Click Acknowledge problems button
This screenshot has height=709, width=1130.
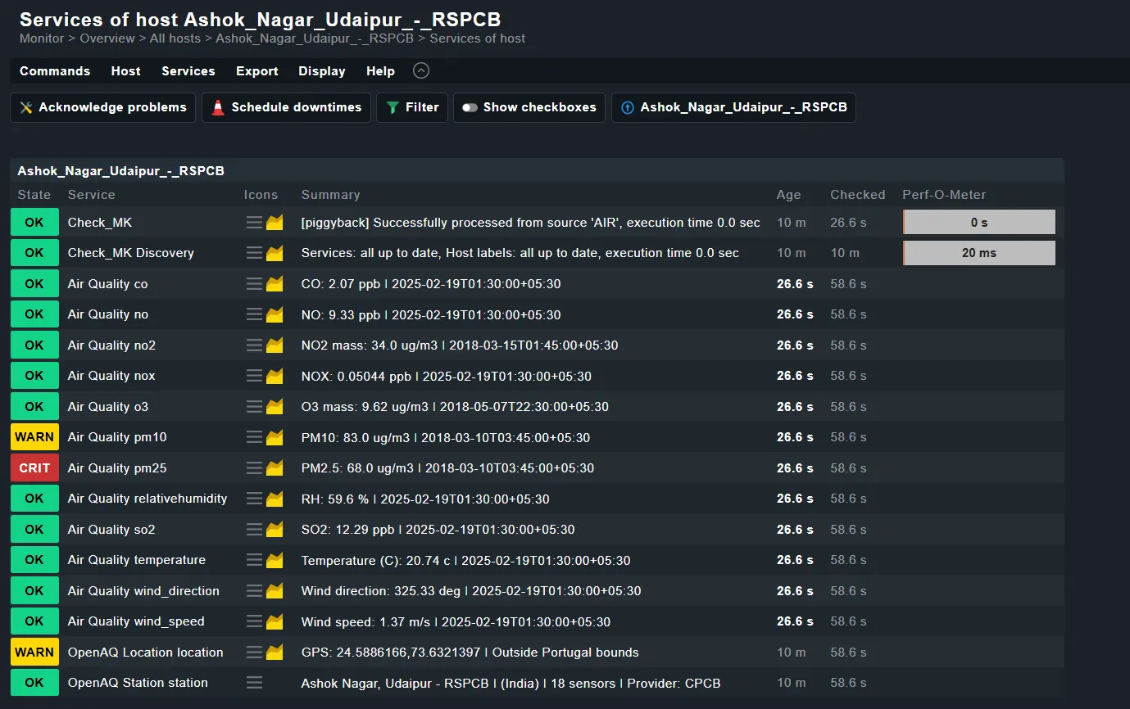pos(103,107)
